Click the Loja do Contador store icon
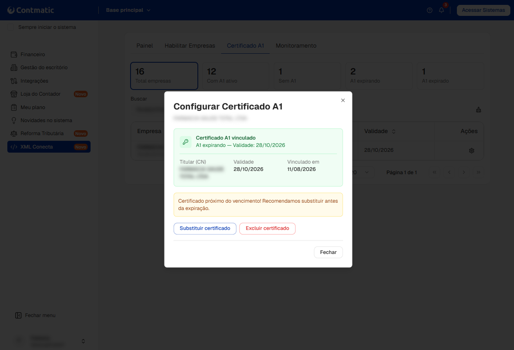Screen dimensions: 514x350 tap(13, 94)
